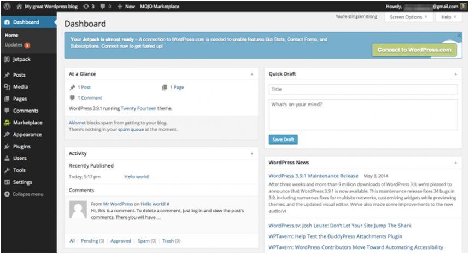The height and width of the screenshot is (254, 469).
Task: Click the Pages icon in sidebar
Action: click(x=7, y=99)
